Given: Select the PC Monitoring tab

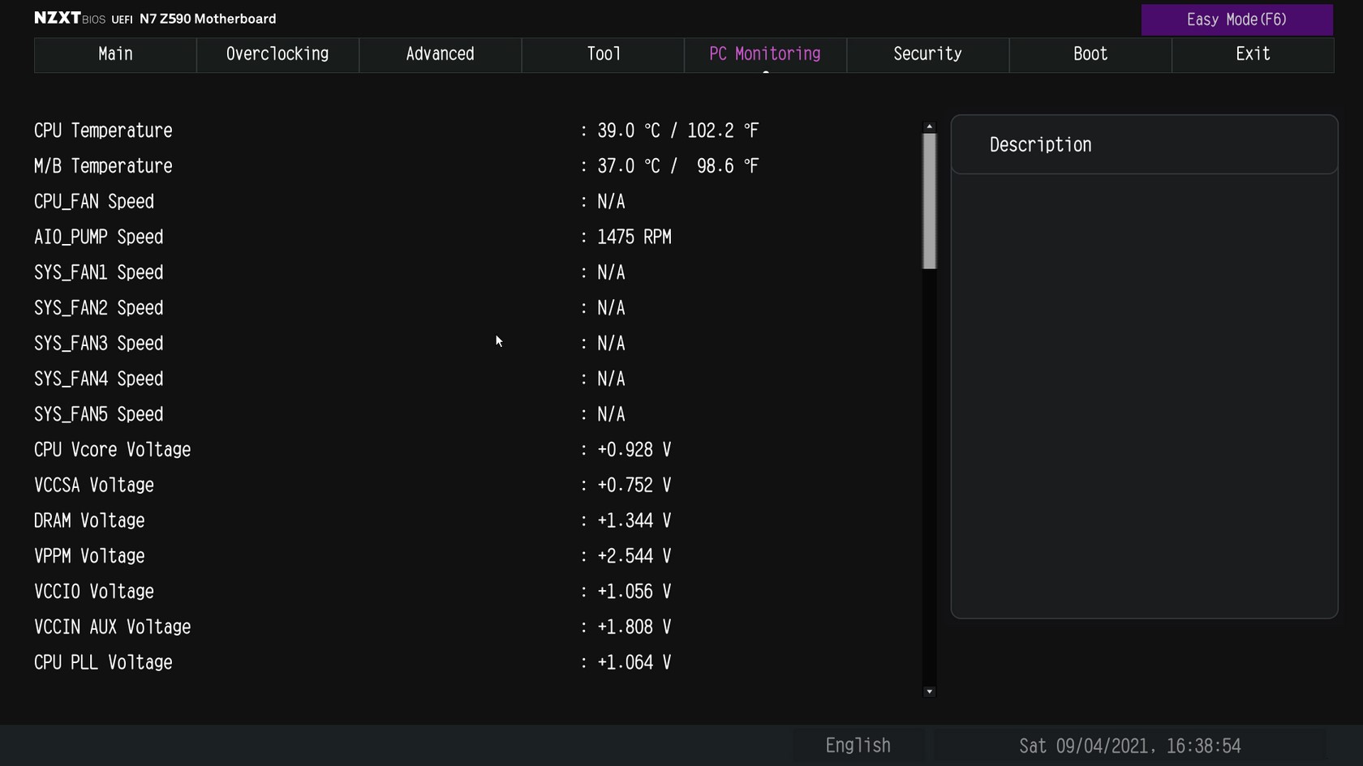Looking at the screenshot, I should point(765,54).
